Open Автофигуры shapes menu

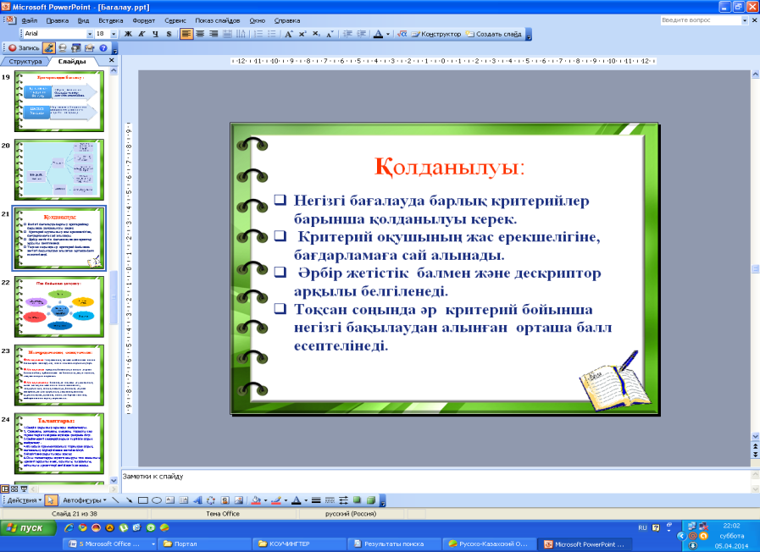pos(85,500)
